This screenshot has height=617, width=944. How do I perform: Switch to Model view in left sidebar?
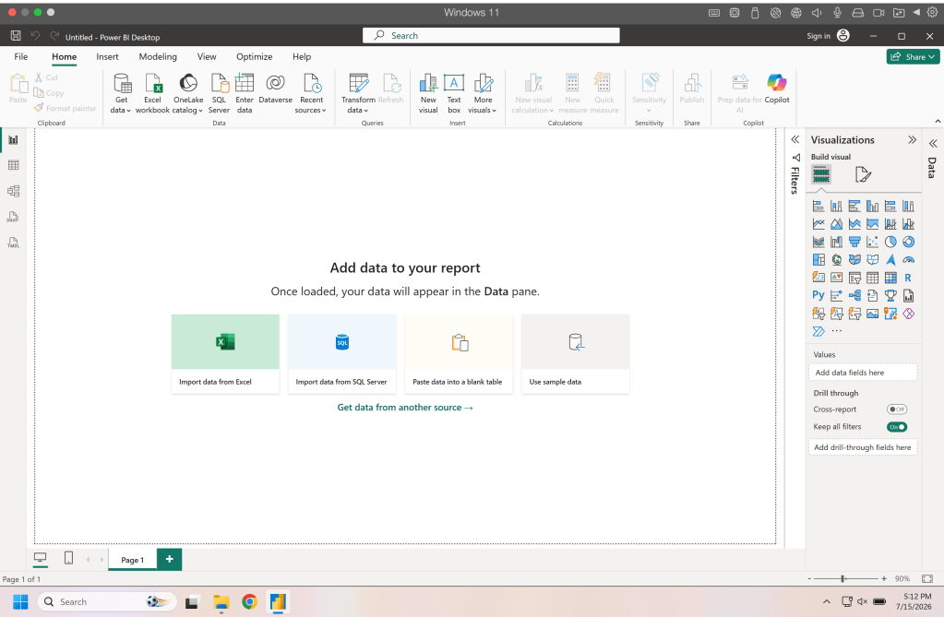click(x=13, y=191)
